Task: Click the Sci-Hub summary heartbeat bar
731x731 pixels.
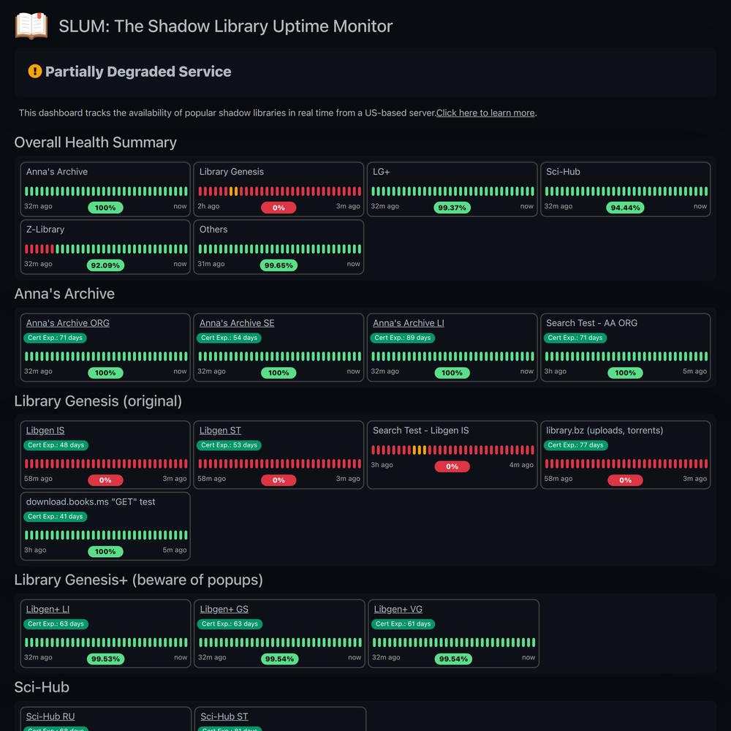Action: [626, 191]
